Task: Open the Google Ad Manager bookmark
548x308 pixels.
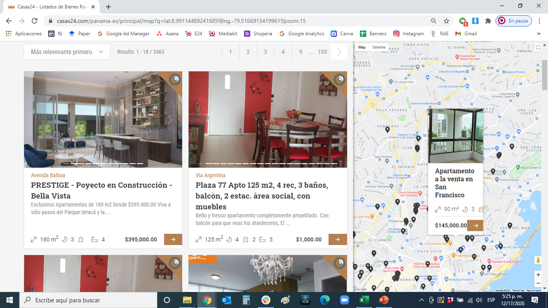Action: click(x=123, y=34)
